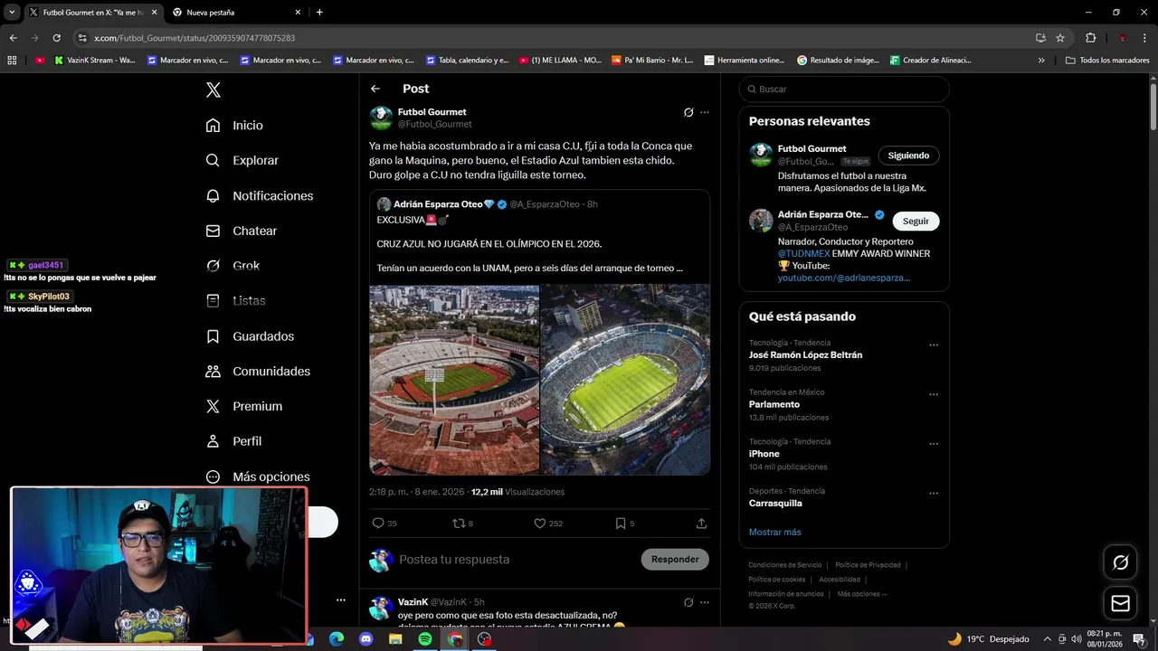This screenshot has height=651, width=1158.
Task: Click the Buscar search field
Action: tap(844, 90)
